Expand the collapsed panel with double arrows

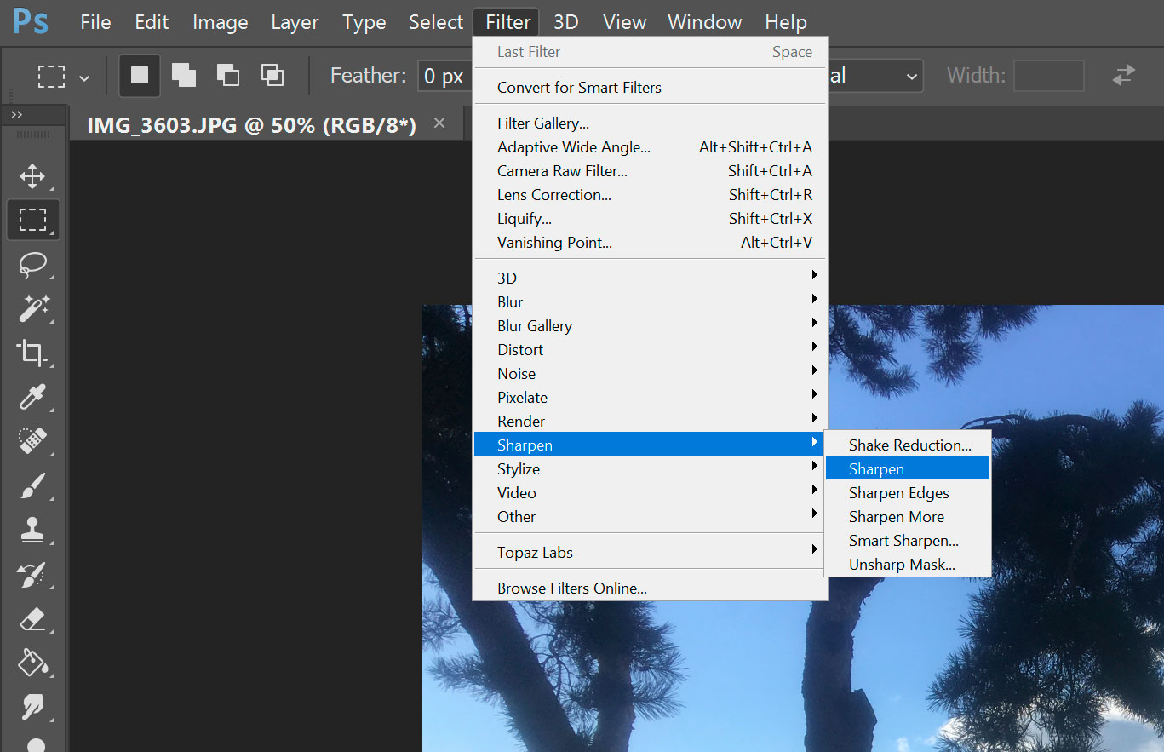click(19, 114)
